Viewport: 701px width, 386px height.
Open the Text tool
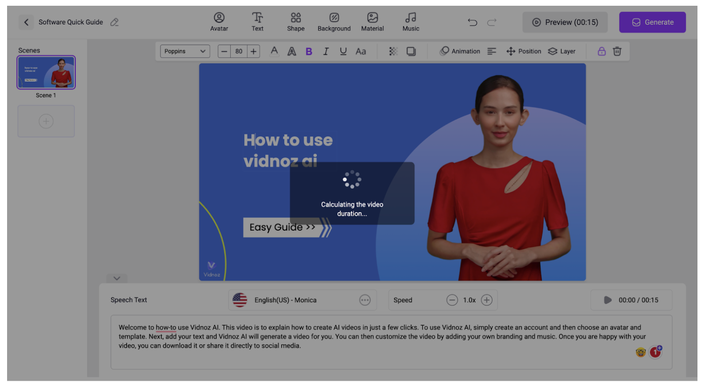[x=258, y=22]
